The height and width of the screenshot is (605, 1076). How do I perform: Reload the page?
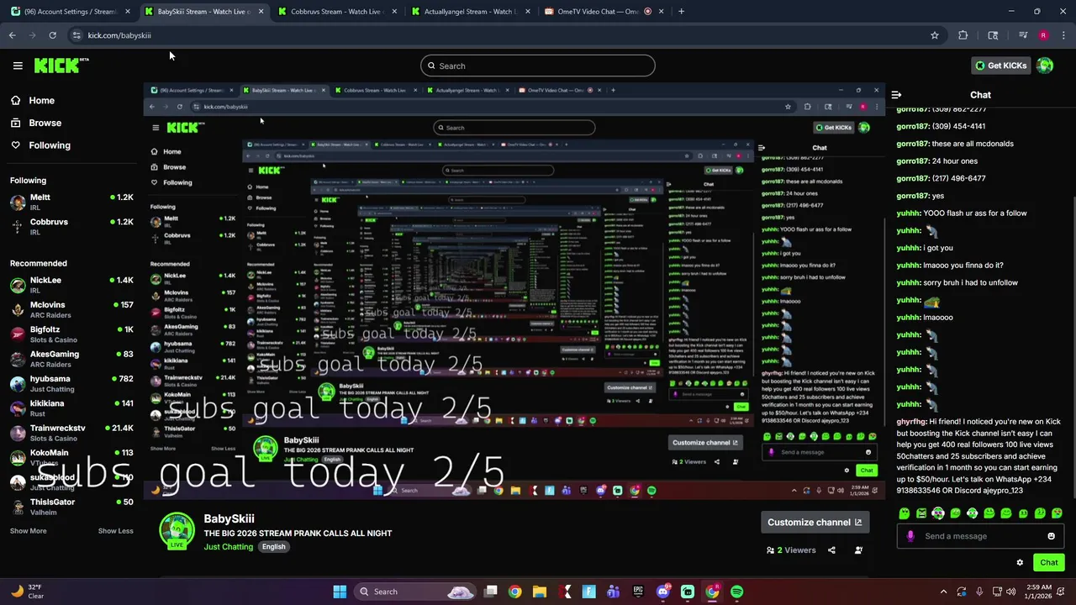(x=52, y=35)
